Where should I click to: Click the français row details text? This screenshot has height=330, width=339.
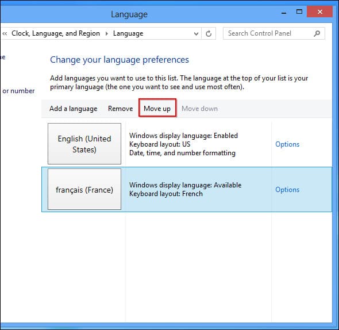pyautogui.click(x=185, y=189)
